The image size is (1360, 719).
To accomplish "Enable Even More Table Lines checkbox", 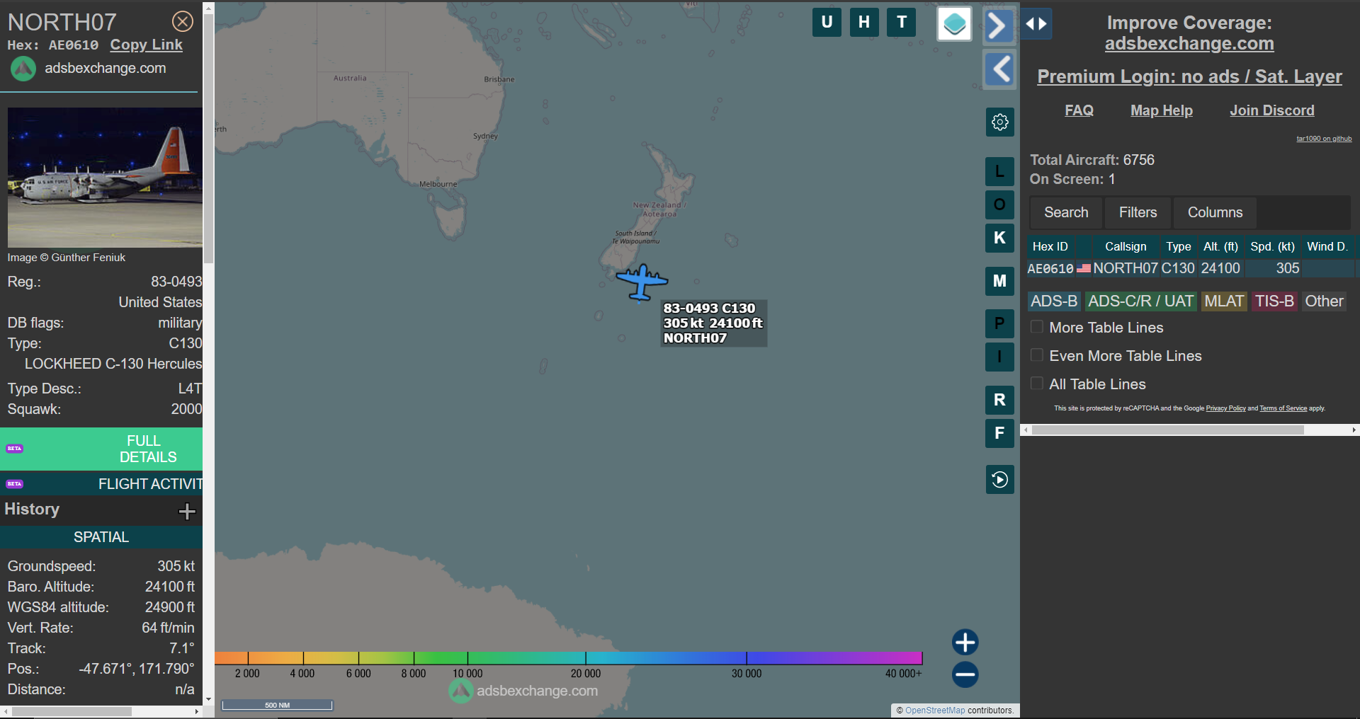I will point(1037,355).
